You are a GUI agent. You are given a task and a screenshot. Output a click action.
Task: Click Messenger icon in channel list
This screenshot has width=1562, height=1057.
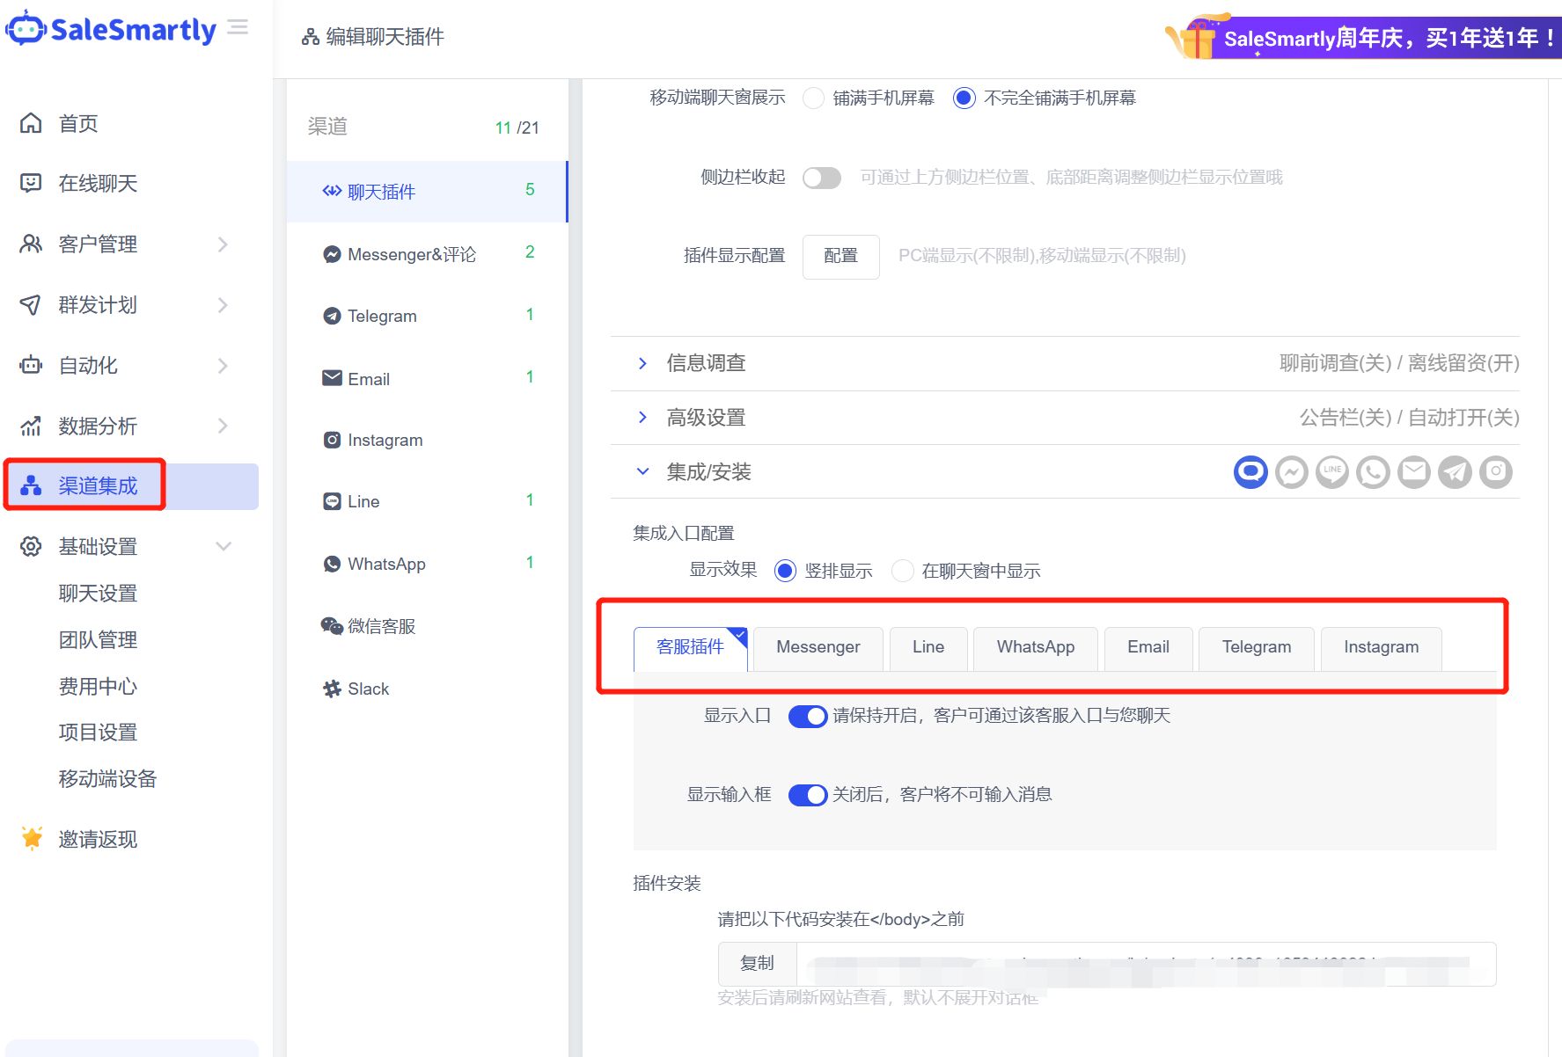(x=332, y=254)
